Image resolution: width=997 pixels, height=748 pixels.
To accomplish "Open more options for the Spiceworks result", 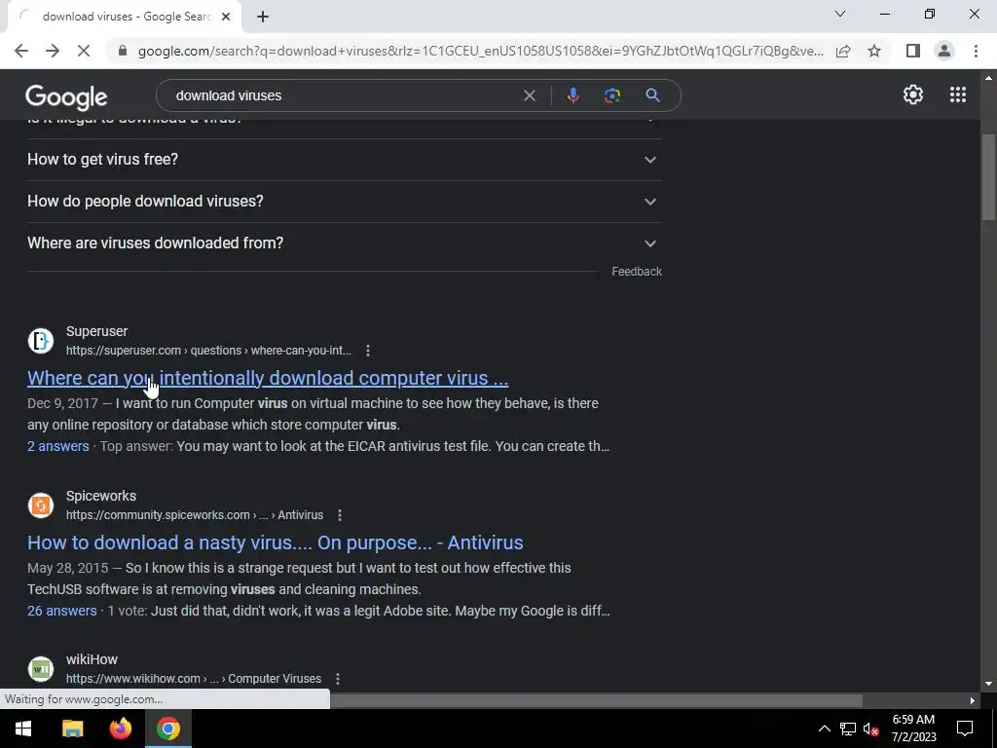I will click(x=340, y=515).
